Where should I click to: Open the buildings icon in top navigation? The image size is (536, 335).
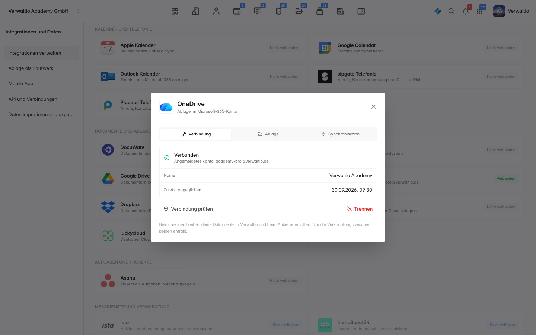pos(195,11)
